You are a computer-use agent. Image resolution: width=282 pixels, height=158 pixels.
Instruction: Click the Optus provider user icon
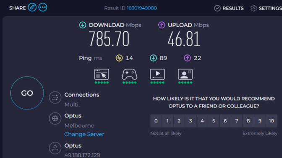pos(55,148)
